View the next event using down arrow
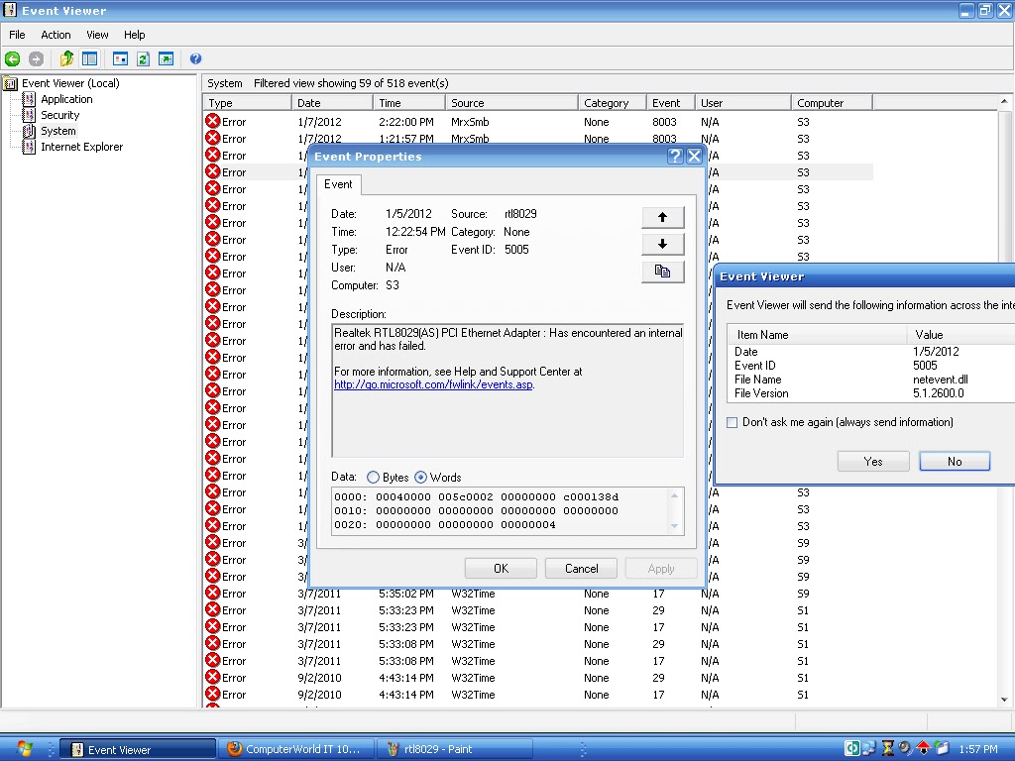 662,243
